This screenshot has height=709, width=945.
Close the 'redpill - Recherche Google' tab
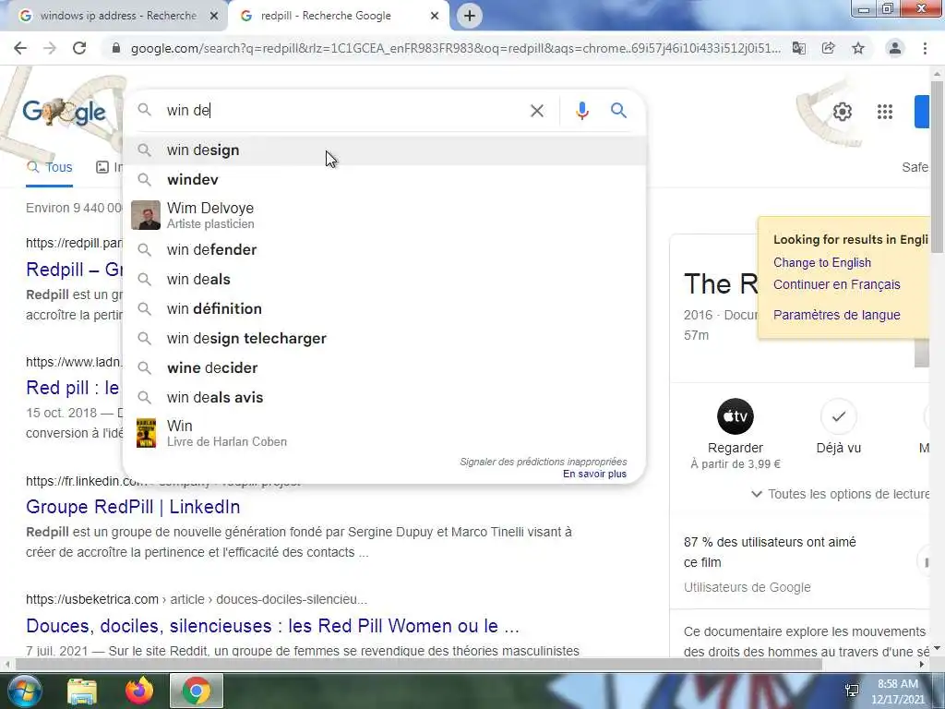pyautogui.click(x=435, y=17)
